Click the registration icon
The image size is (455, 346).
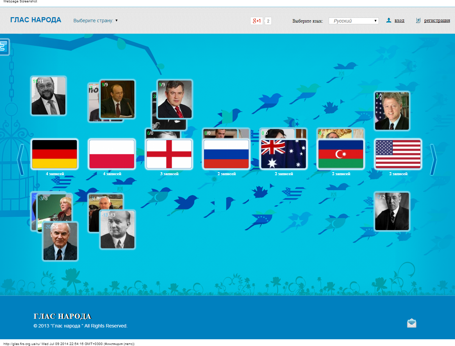point(418,20)
